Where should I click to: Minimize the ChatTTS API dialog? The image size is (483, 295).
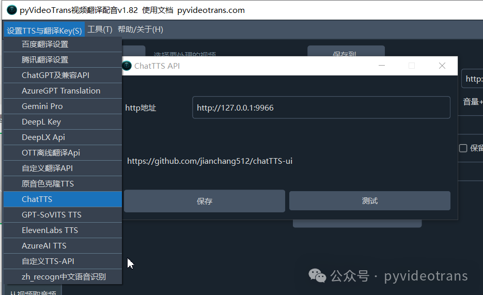coord(382,66)
